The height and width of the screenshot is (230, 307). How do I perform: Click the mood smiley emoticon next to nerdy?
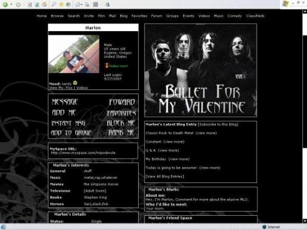pyautogui.click(x=75, y=83)
